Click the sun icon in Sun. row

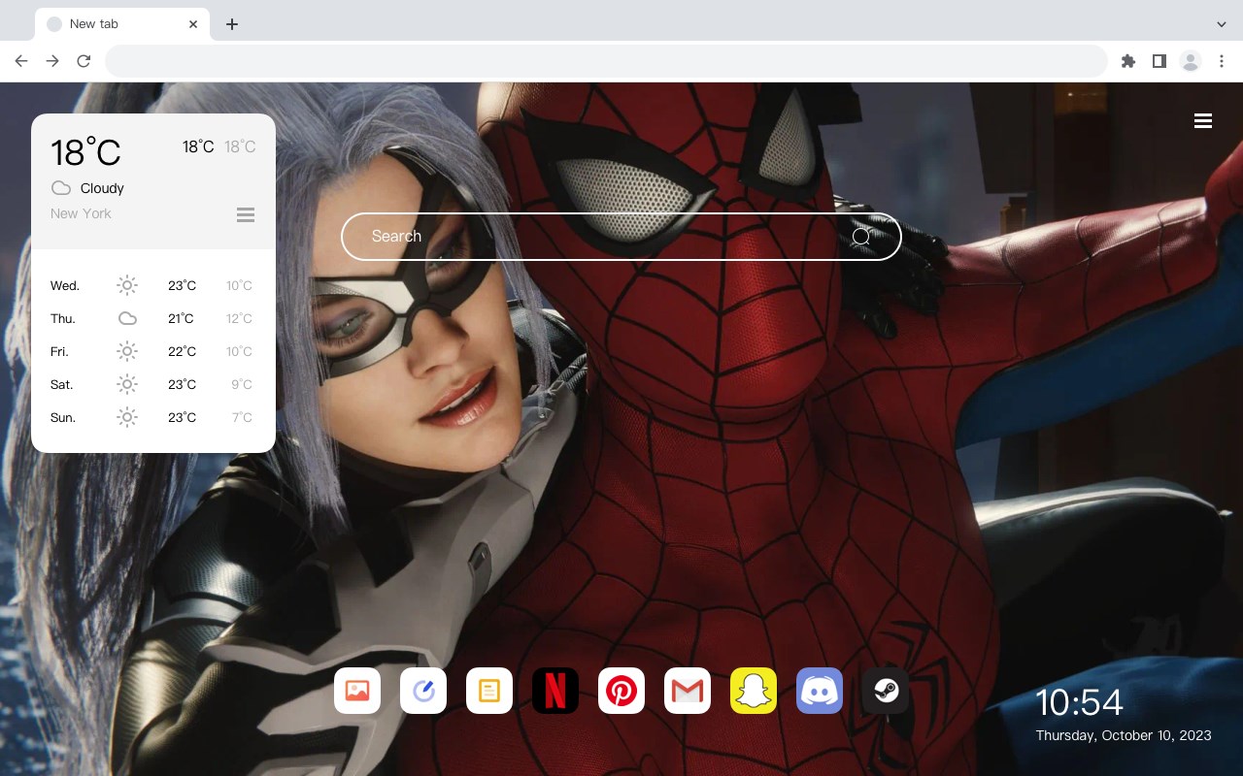coord(127,417)
